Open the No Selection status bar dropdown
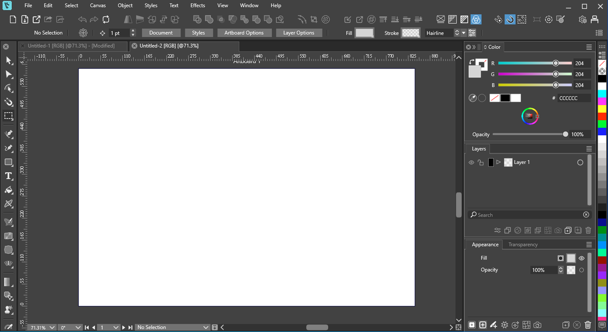 tap(206, 327)
